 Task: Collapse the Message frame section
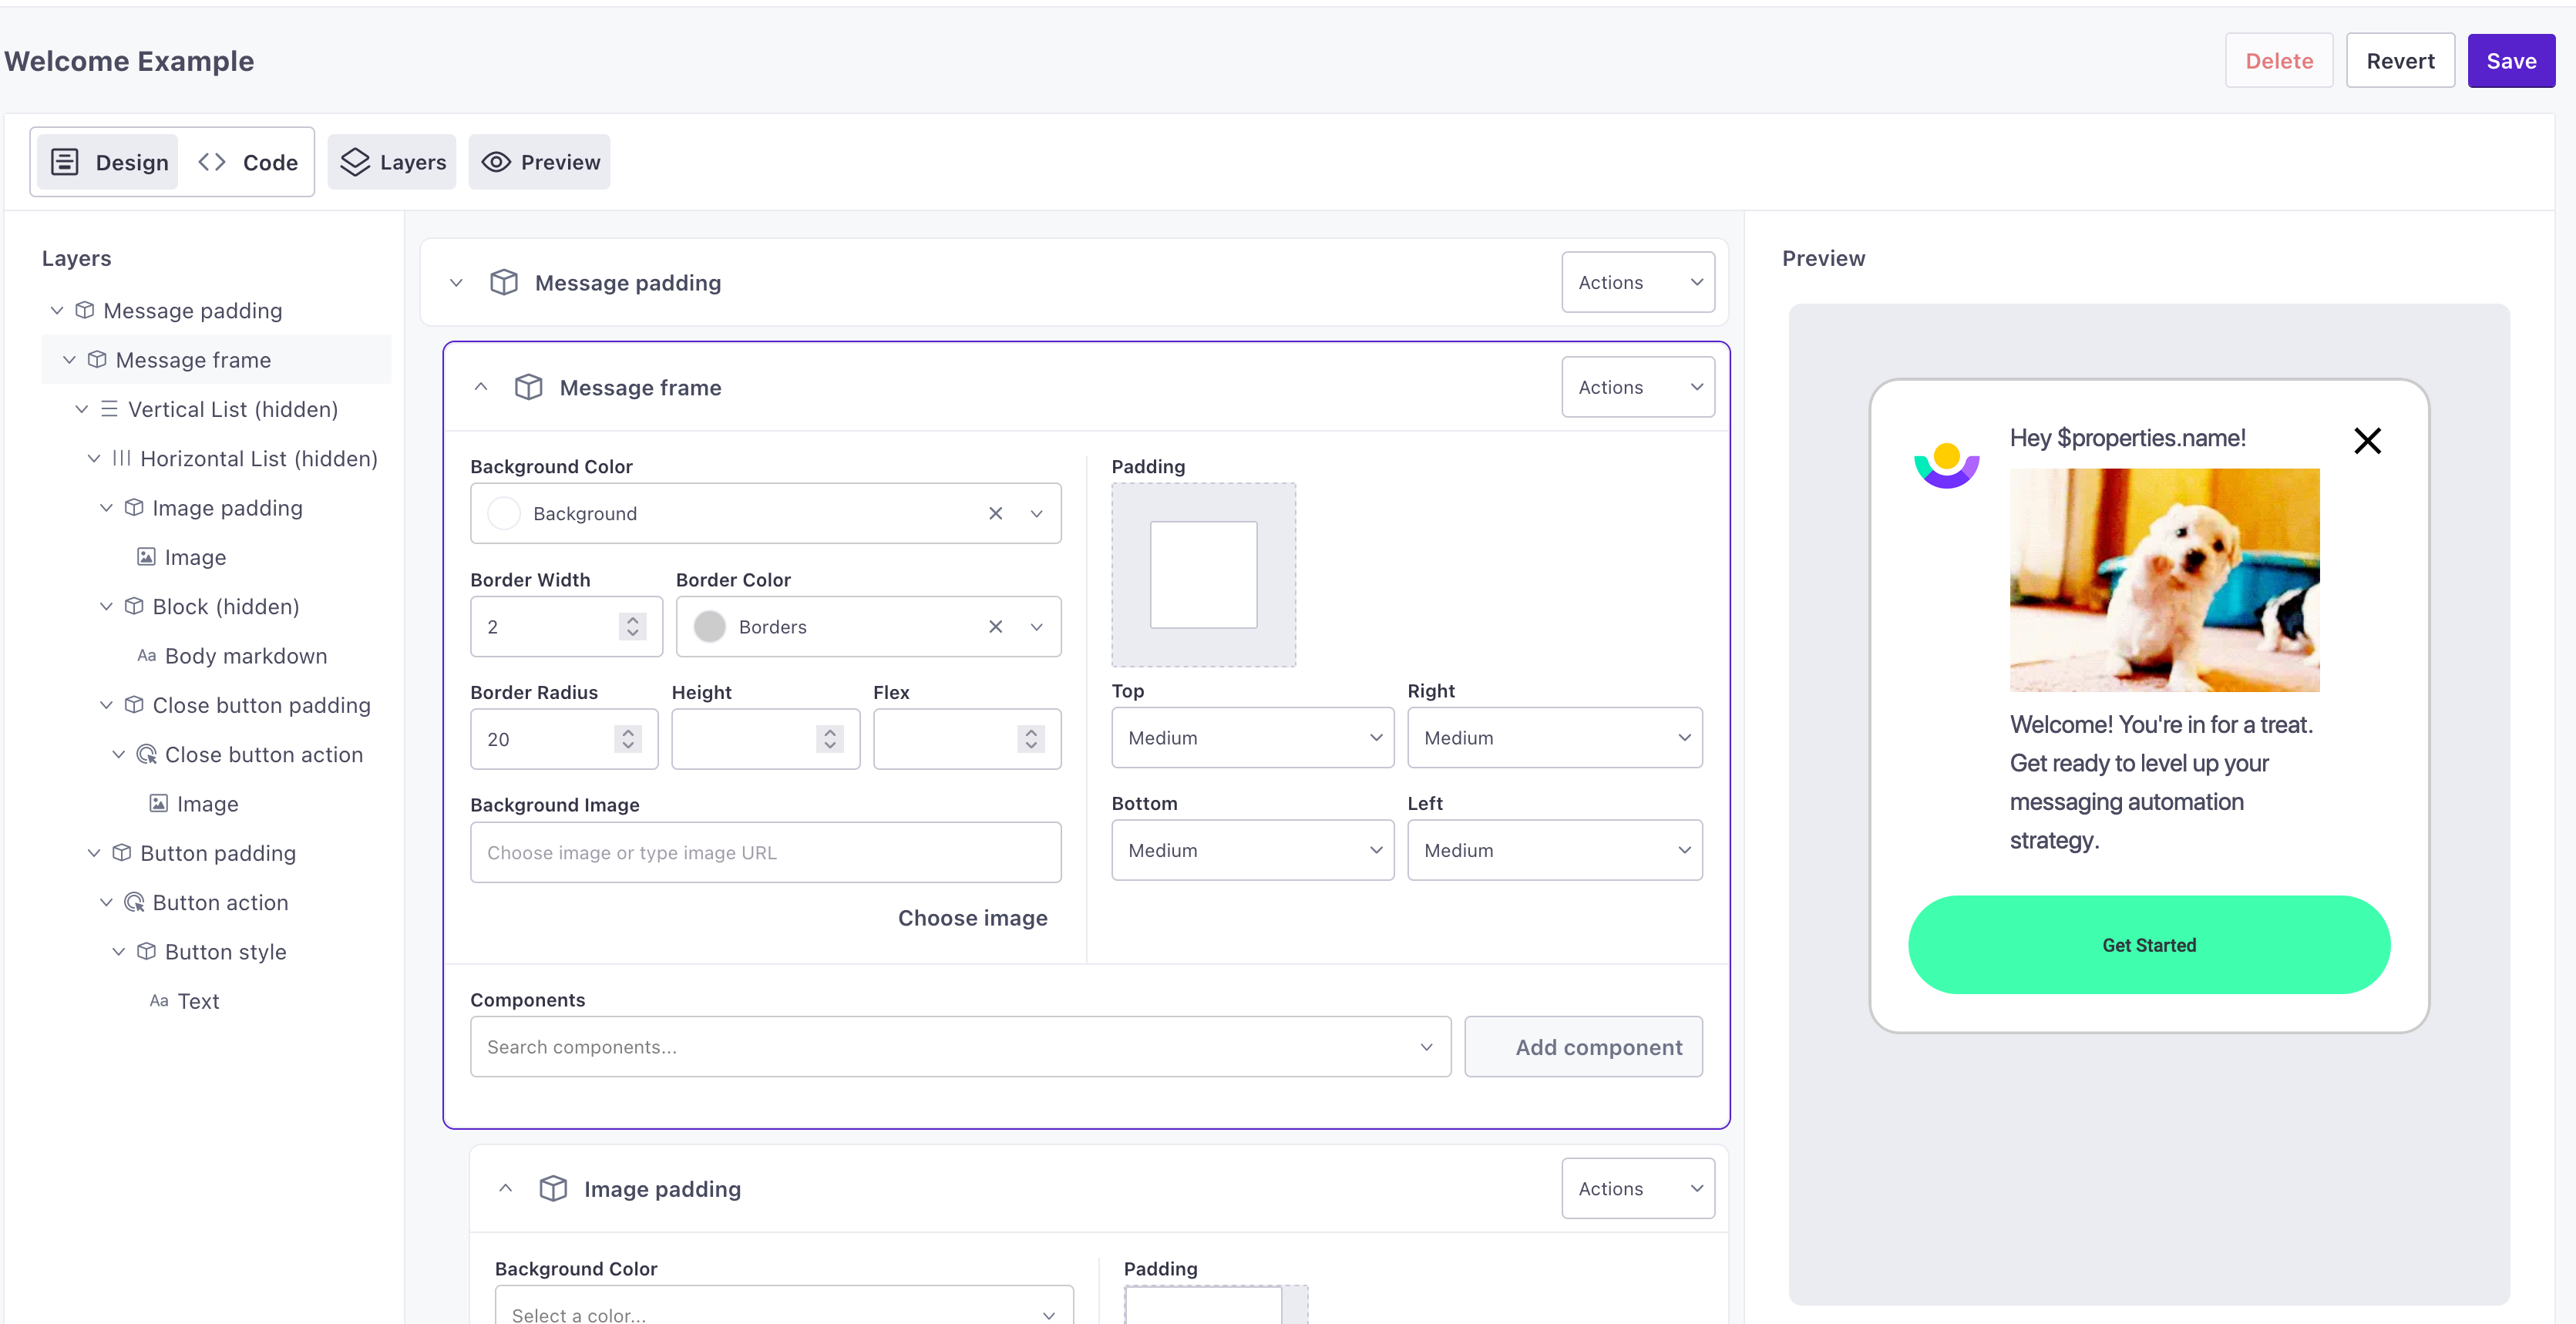point(481,387)
